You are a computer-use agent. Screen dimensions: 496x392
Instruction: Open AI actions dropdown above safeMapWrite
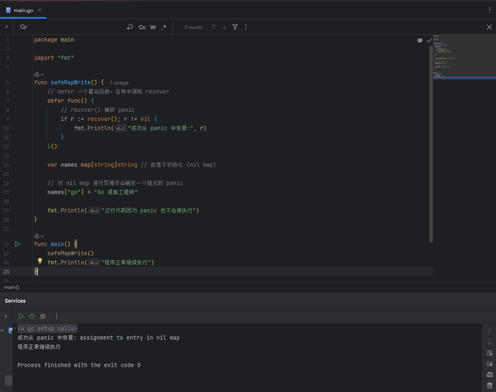[x=39, y=74]
